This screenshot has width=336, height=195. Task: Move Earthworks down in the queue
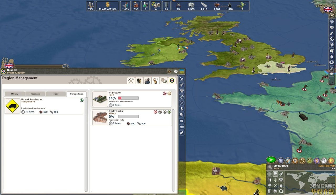[160, 112]
